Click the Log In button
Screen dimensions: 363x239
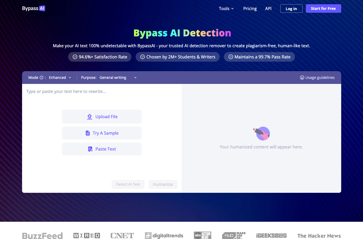tap(291, 8)
